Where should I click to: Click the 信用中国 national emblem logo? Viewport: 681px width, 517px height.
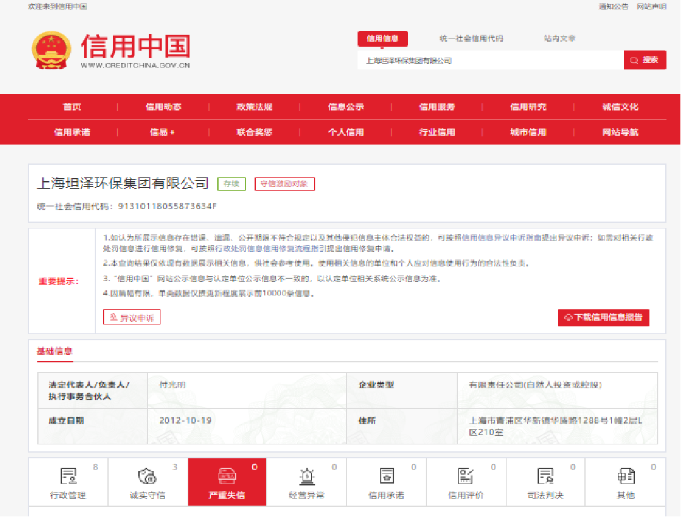click(52, 50)
